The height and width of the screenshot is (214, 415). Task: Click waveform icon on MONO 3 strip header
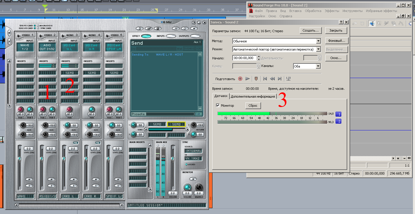click(x=63, y=35)
